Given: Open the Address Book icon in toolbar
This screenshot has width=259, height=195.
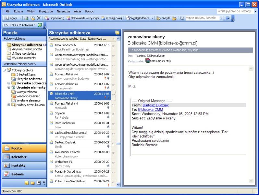Looking at the screenshot, I should tap(182, 18).
